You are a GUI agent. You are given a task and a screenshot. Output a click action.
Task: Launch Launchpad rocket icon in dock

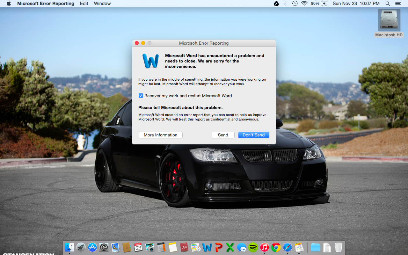[81, 247]
